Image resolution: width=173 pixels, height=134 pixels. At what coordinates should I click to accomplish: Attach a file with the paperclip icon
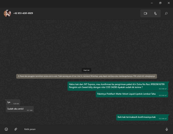[x=16, y=129]
